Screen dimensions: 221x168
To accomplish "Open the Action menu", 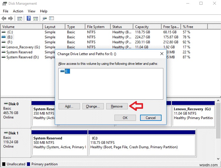I will tap(18, 11).
